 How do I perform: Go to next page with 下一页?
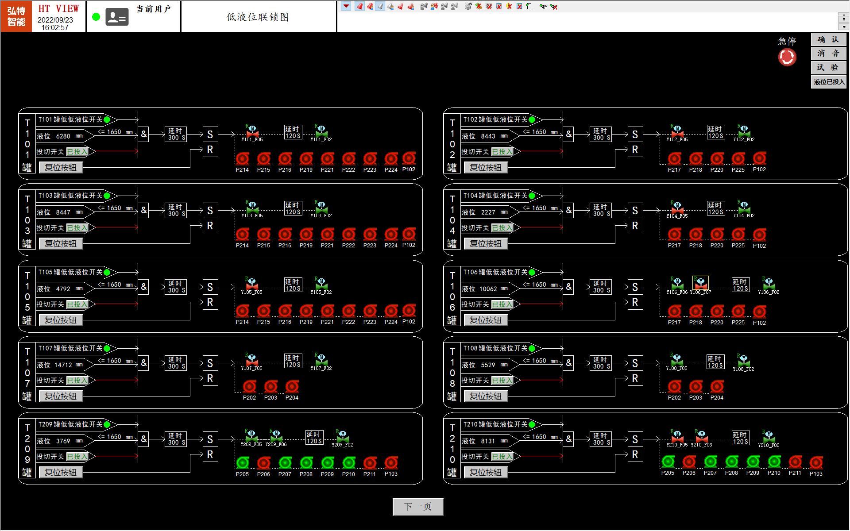coord(417,507)
